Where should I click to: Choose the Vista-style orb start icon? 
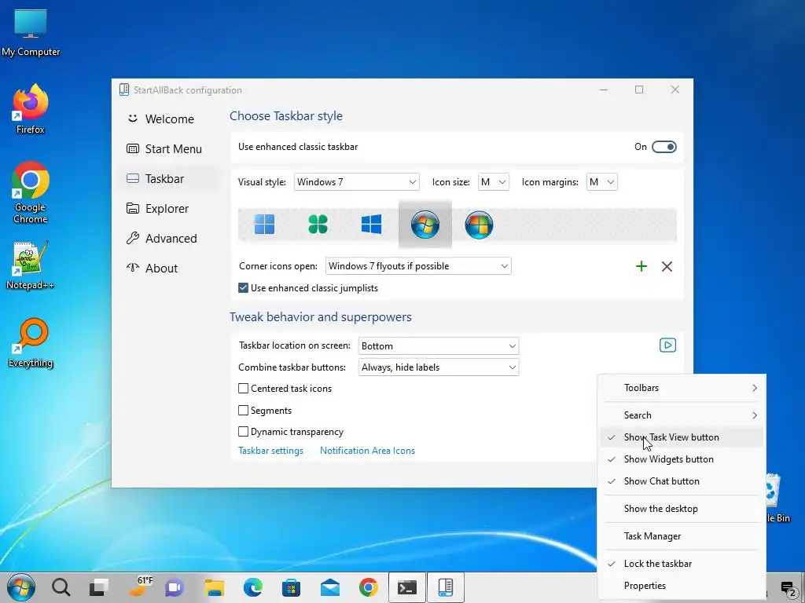click(x=479, y=225)
